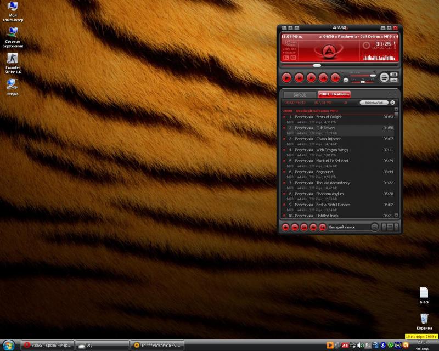The image size is (439, 351).
Task: Start playback with AIMP Play button
Action: (286, 78)
